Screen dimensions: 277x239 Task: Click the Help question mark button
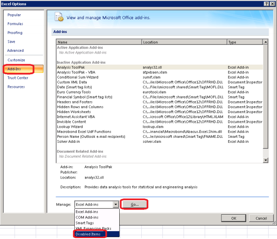(266, 4)
